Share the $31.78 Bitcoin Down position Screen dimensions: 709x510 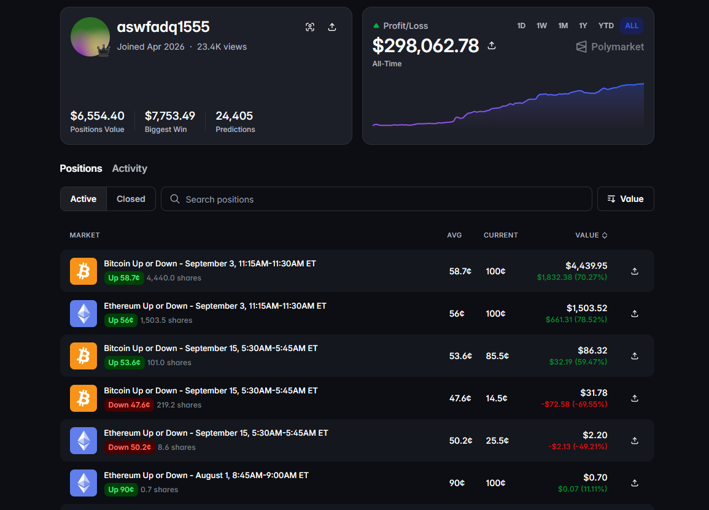click(634, 398)
